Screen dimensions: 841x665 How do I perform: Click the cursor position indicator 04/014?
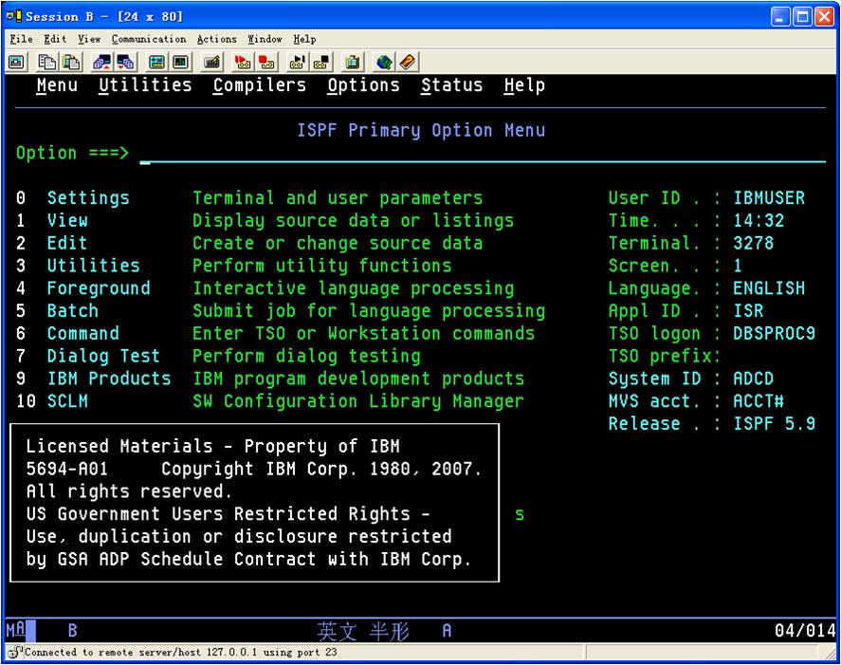pos(805,630)
